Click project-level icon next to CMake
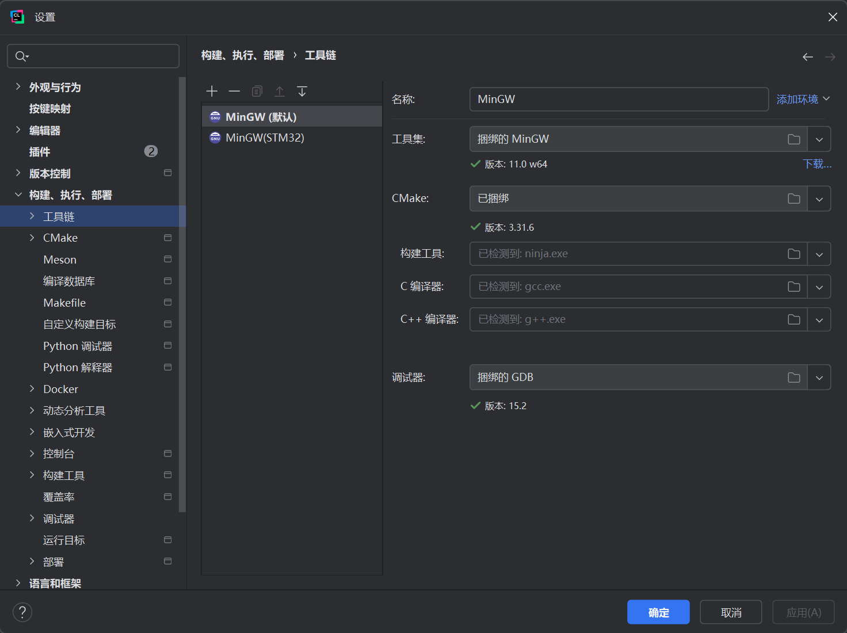Screen dimensions: 847x633 click(x=168, y=238)
